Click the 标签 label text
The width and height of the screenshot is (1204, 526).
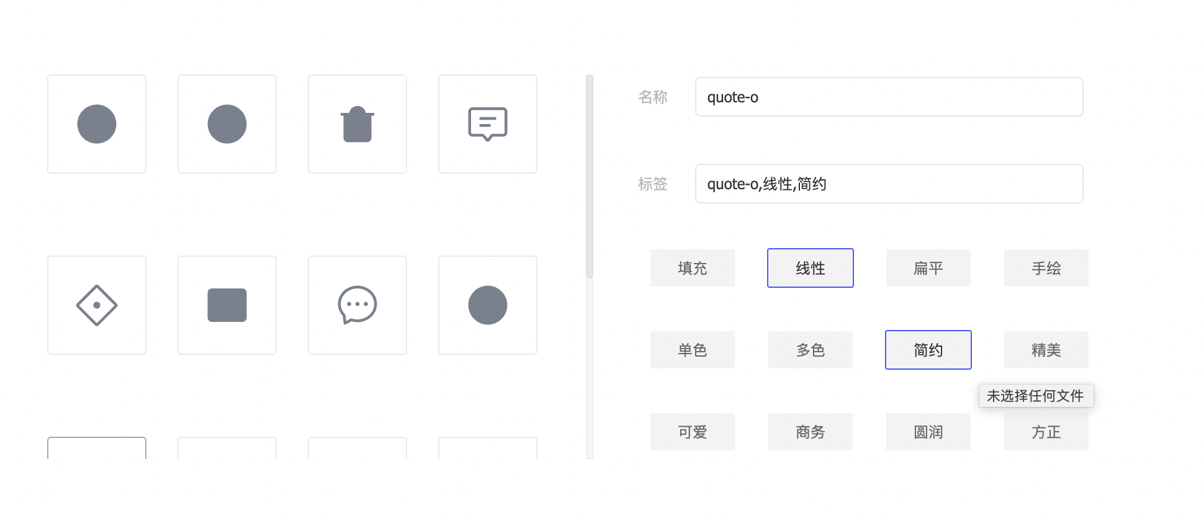pos(653,184)
